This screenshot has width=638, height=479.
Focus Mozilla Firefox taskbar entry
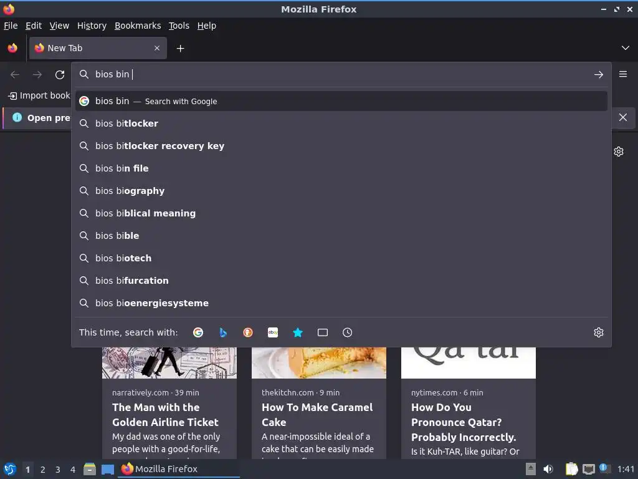click(x=179, y=469)
